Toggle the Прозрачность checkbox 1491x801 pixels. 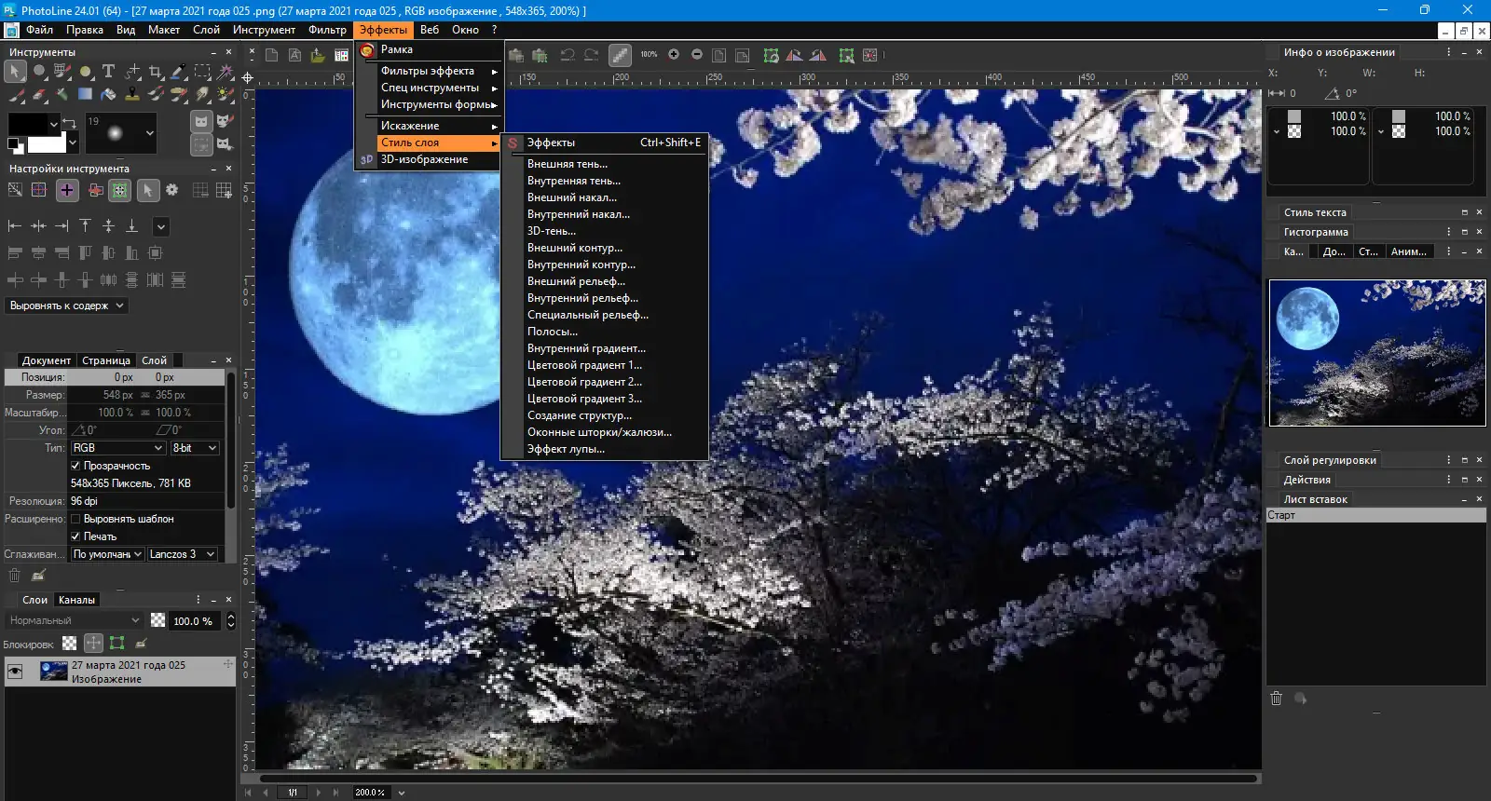point(76,466)
